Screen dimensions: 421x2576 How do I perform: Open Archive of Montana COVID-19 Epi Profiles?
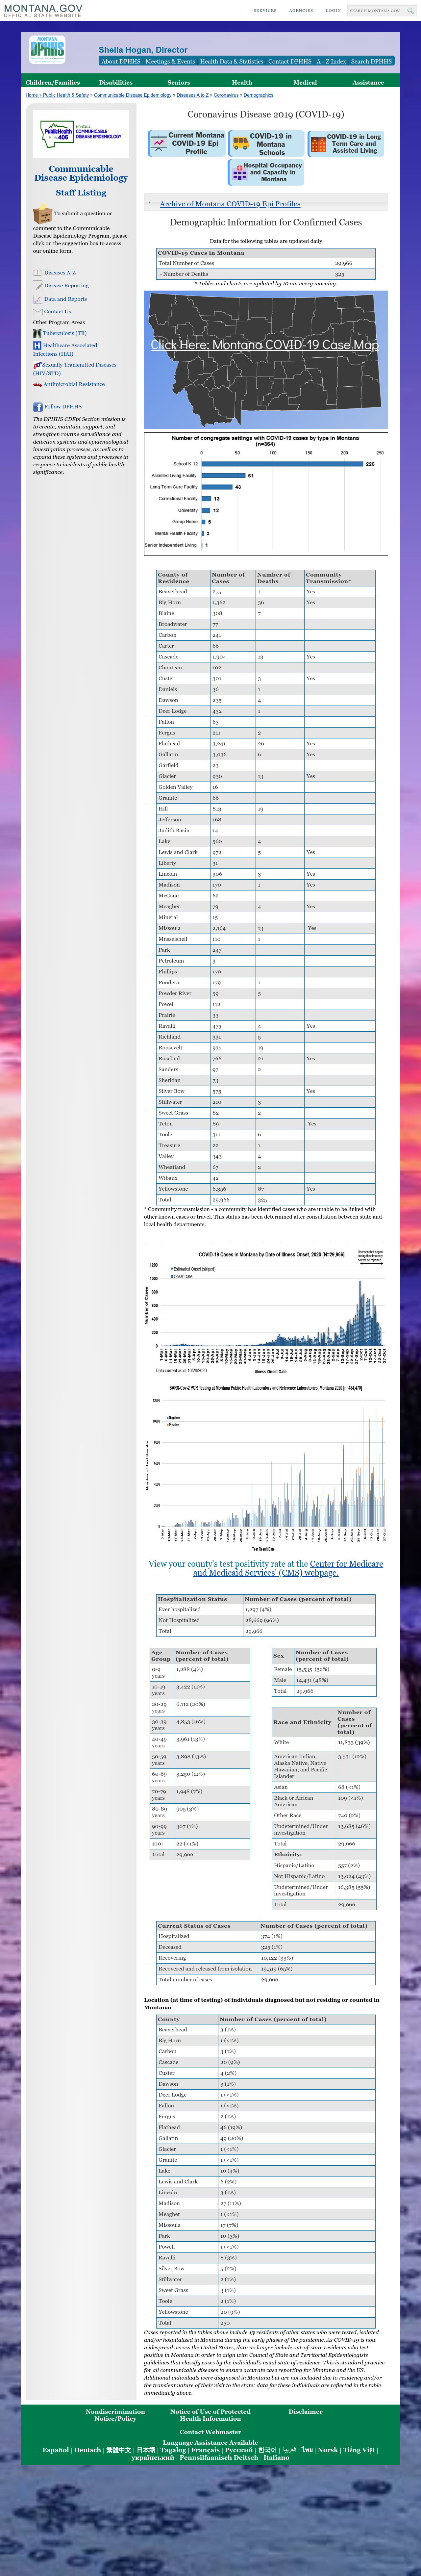(230, 204)
